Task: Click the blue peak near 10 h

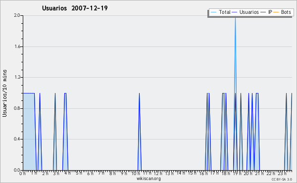Action: (140, 132)
